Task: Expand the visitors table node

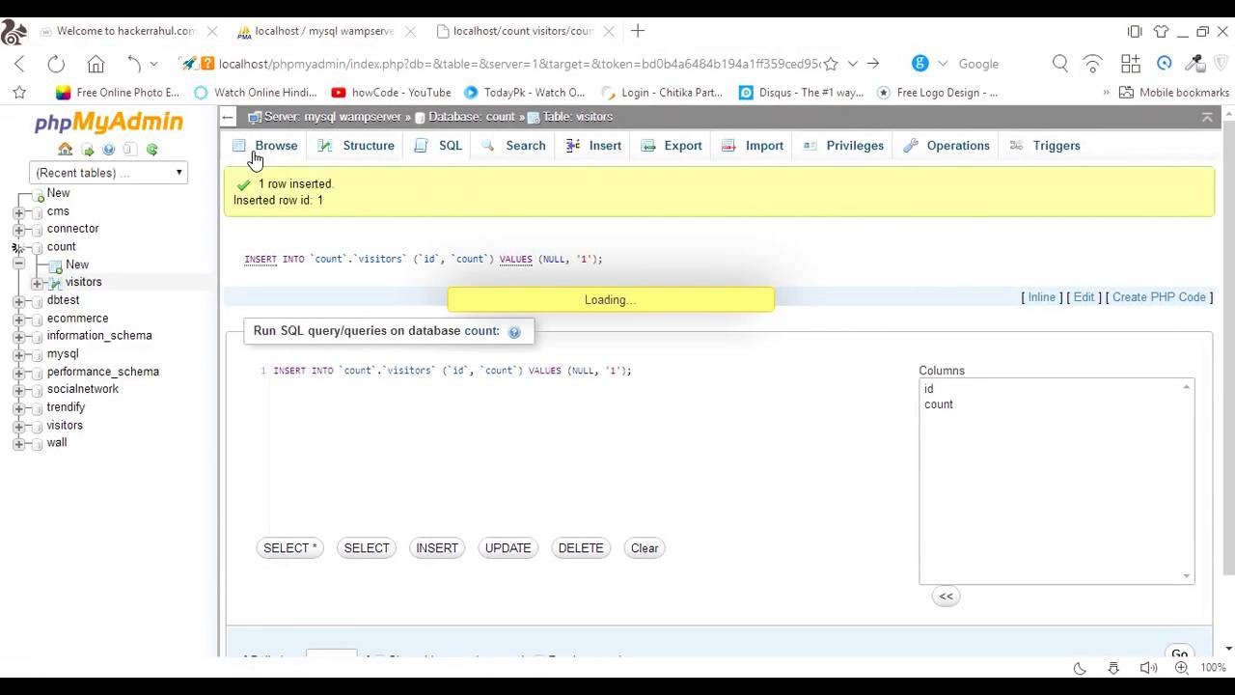Action: [37, 283]
